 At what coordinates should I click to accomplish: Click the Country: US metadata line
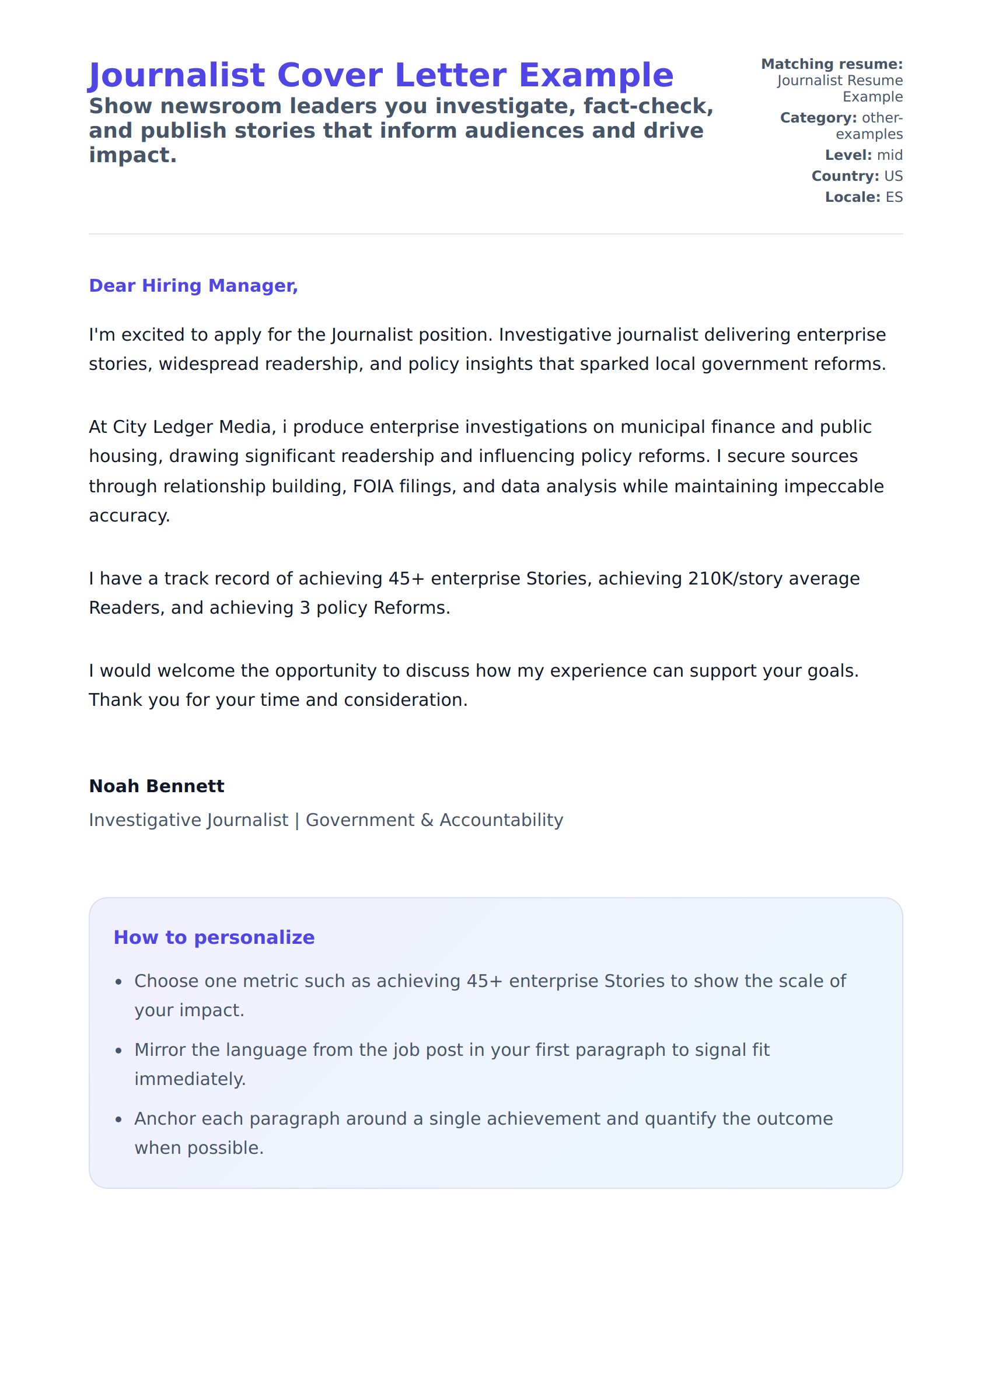[x=857, y=176]
